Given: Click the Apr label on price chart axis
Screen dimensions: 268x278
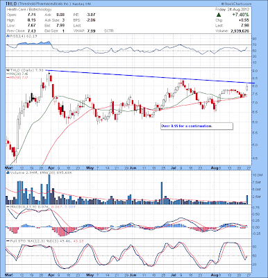Looking at the screenshot, I should (x=52, y=167).
